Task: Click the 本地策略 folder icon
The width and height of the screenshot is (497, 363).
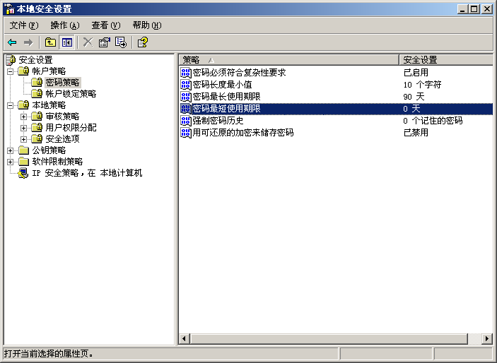Action: coord(23,105)
